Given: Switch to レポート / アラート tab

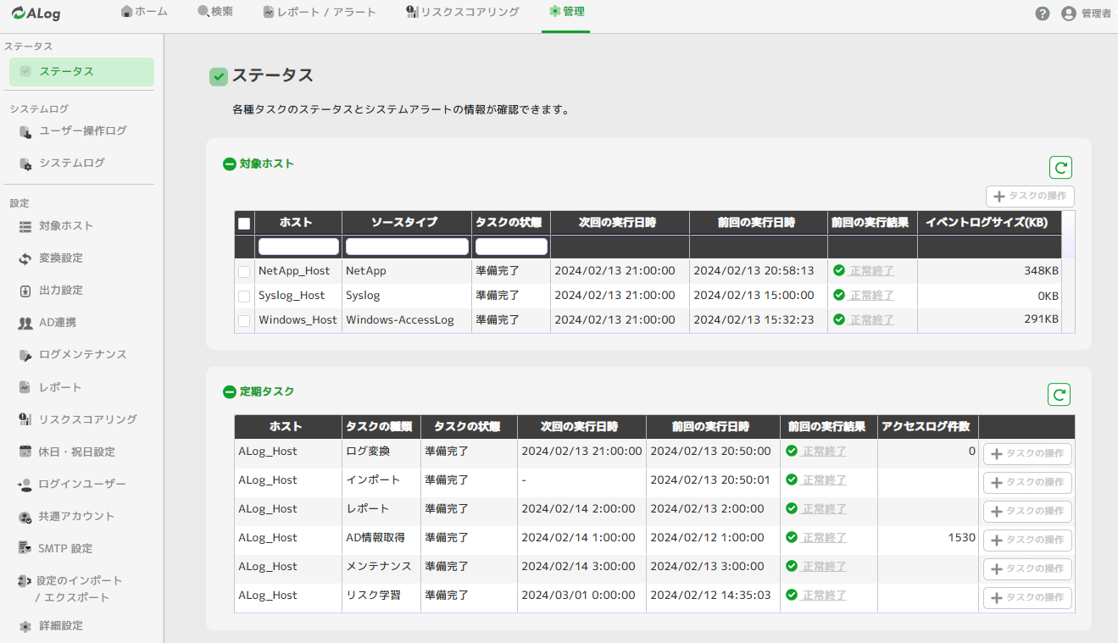Looking at the screenshot, I should point(319,12).
